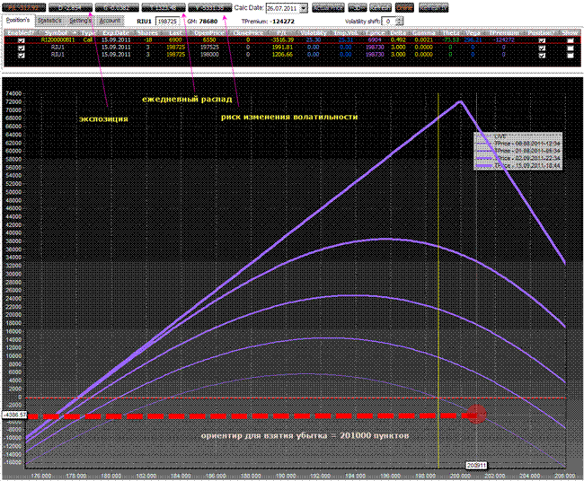This screenshot has width=584, height=481.
Task: Click the Volatility shift input field
Action: pos(389,22)
